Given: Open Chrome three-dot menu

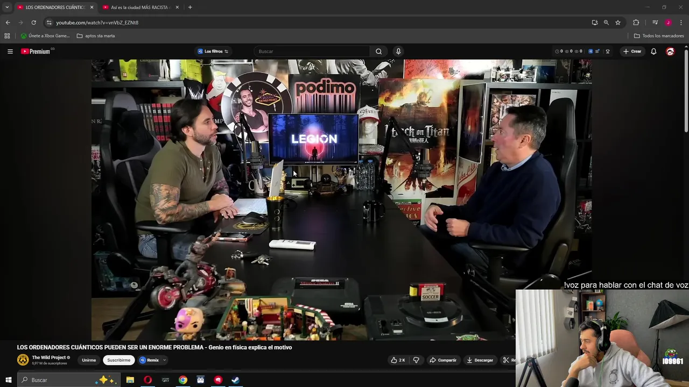Looking at the screenshot, I should pos(681,23).
